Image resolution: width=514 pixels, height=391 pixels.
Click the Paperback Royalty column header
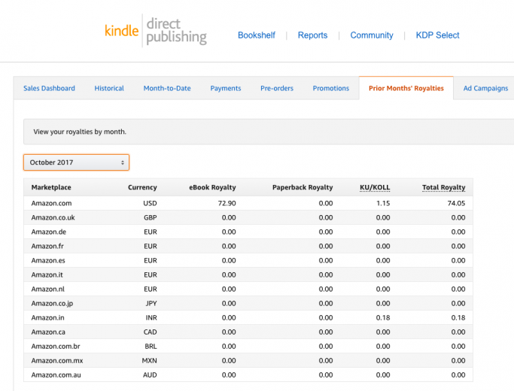coord(303,187)
